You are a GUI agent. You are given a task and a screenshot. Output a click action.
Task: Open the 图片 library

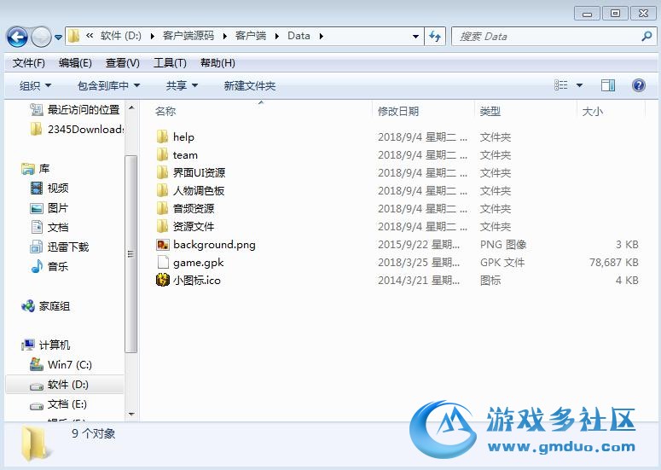click(58, 208)
